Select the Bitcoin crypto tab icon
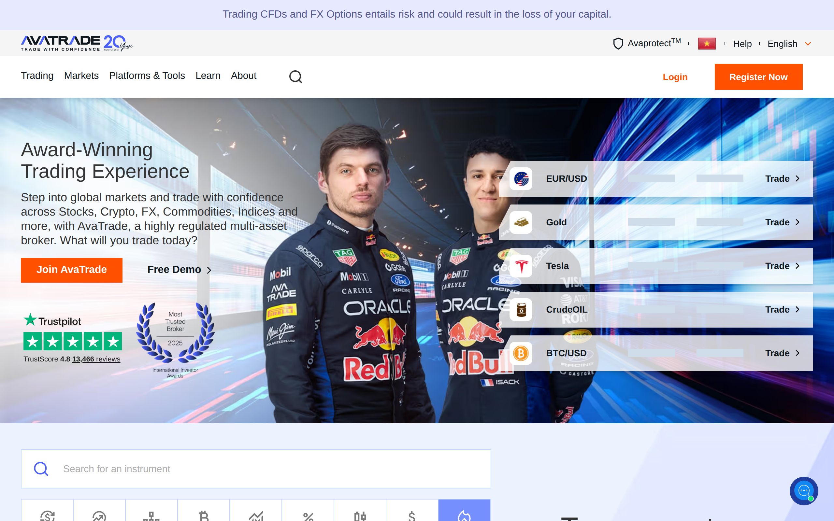The width and height of the screenshot is (834, 521). (x=204, y=515)
